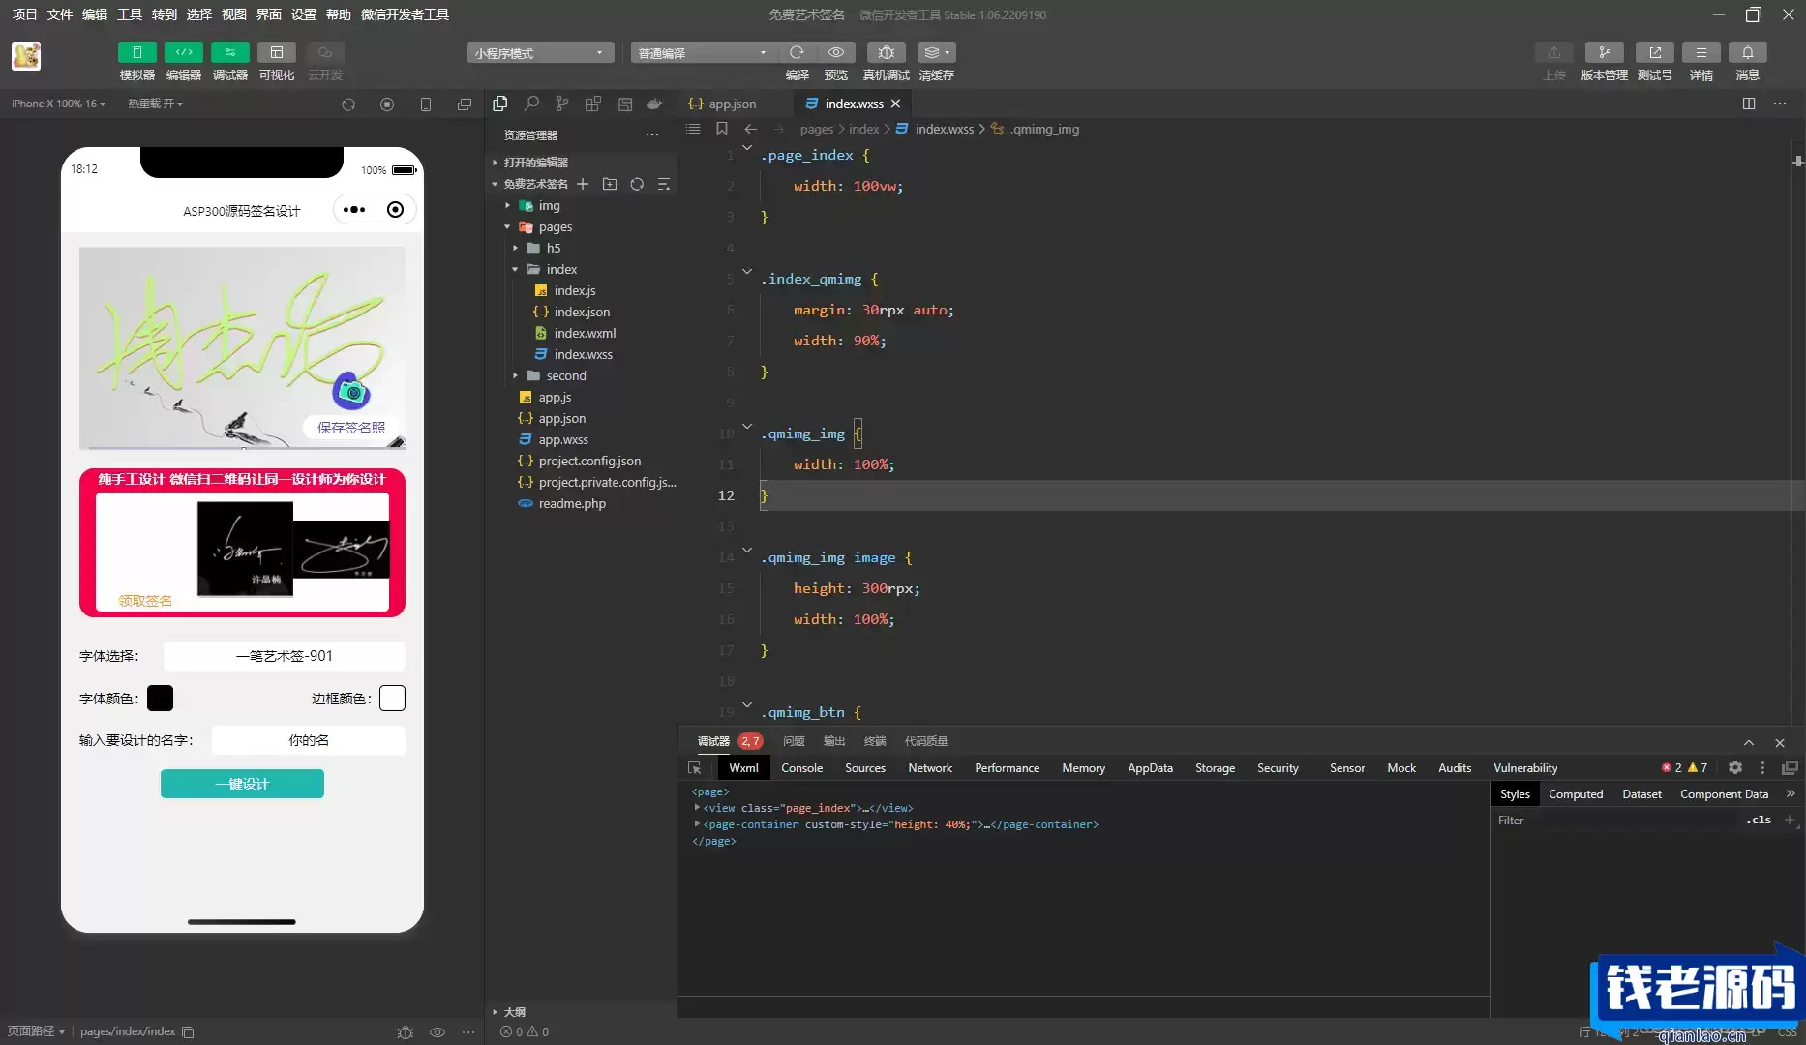The image size is (1806, 1045).
Task: Switch to the Computed styles tab
Action: (1576, 794)
